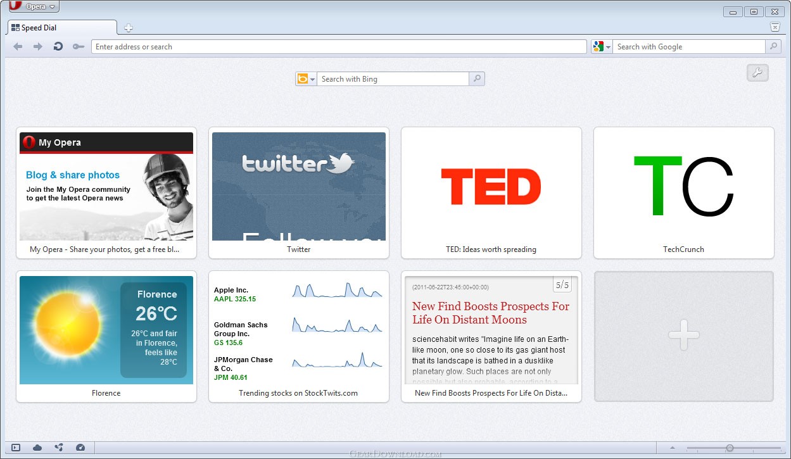Open the Distant Moons news dial
The image size is (791, 459).
(x=491, y=330)
